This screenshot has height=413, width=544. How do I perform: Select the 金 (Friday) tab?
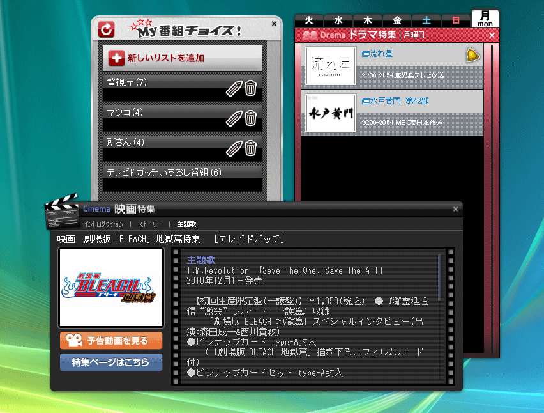point(397,20)
